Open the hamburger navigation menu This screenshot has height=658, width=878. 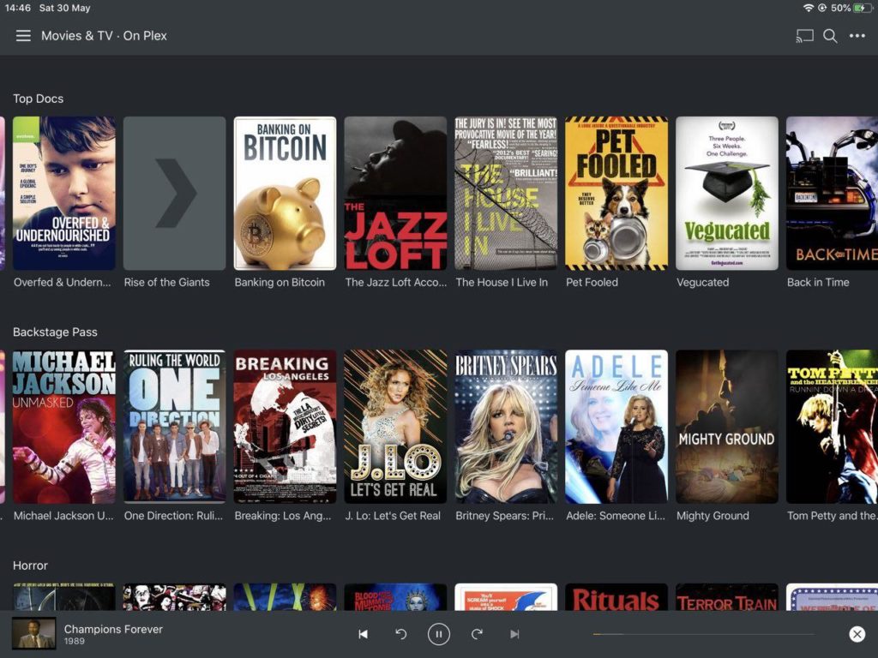pyautogui.click(x=23, y=36)
